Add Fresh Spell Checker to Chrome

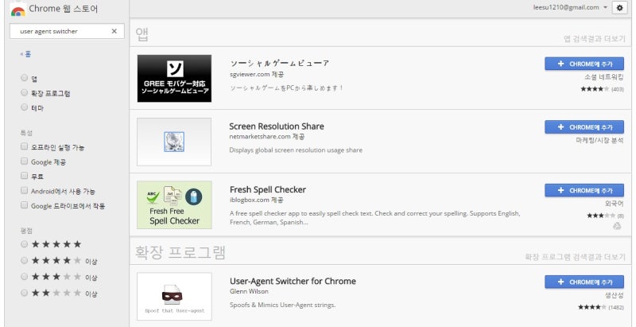click(x=584, y=190)
